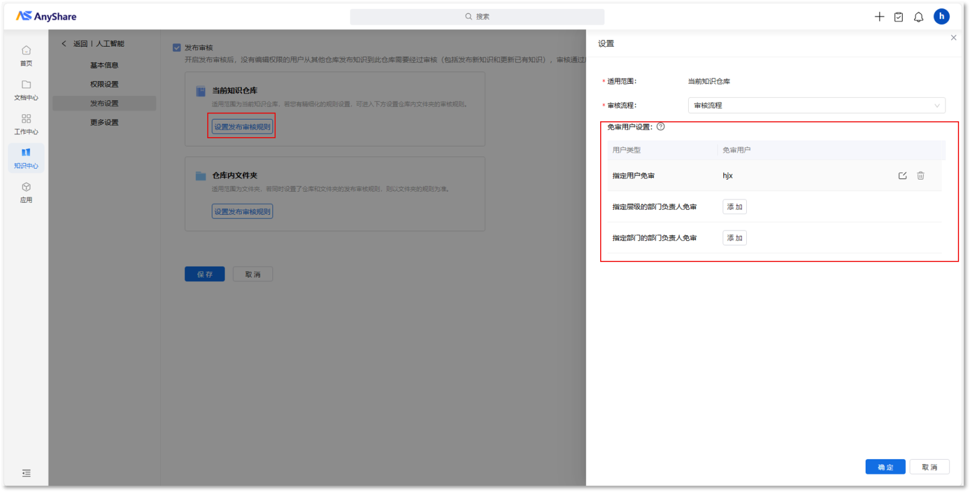Image resolution: width=970 pixels, height=492 pixels.
Task: Click the 仓库内文件夹 folder icon
Action: tap(201, 176)
